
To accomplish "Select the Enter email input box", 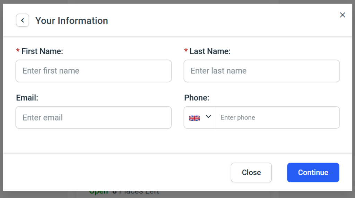I will [94, 117].
